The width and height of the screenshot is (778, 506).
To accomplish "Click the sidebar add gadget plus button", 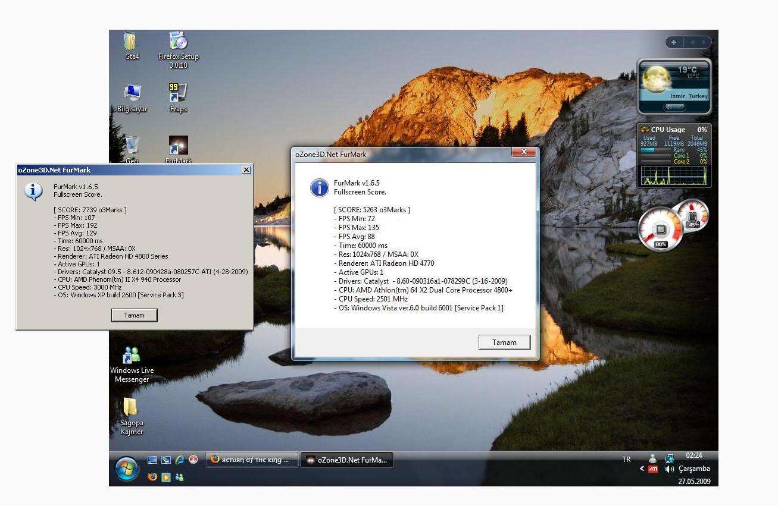I will pos(674,42).
